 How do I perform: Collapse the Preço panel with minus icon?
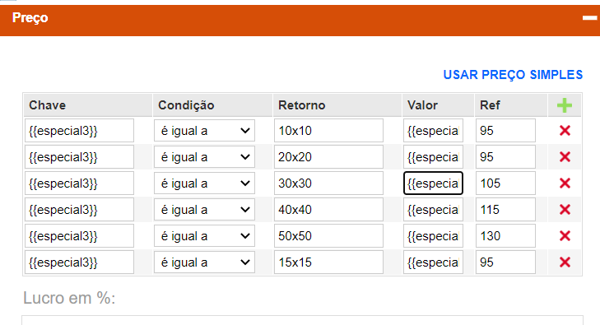589,18
